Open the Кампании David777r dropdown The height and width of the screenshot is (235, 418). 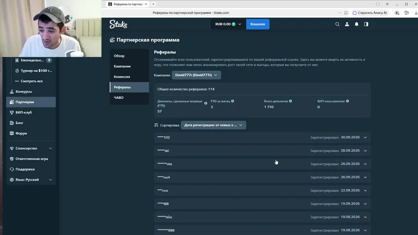tap(196, 75)
